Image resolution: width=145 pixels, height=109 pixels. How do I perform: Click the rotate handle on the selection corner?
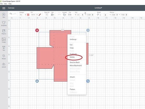click(x=88, y=30)
